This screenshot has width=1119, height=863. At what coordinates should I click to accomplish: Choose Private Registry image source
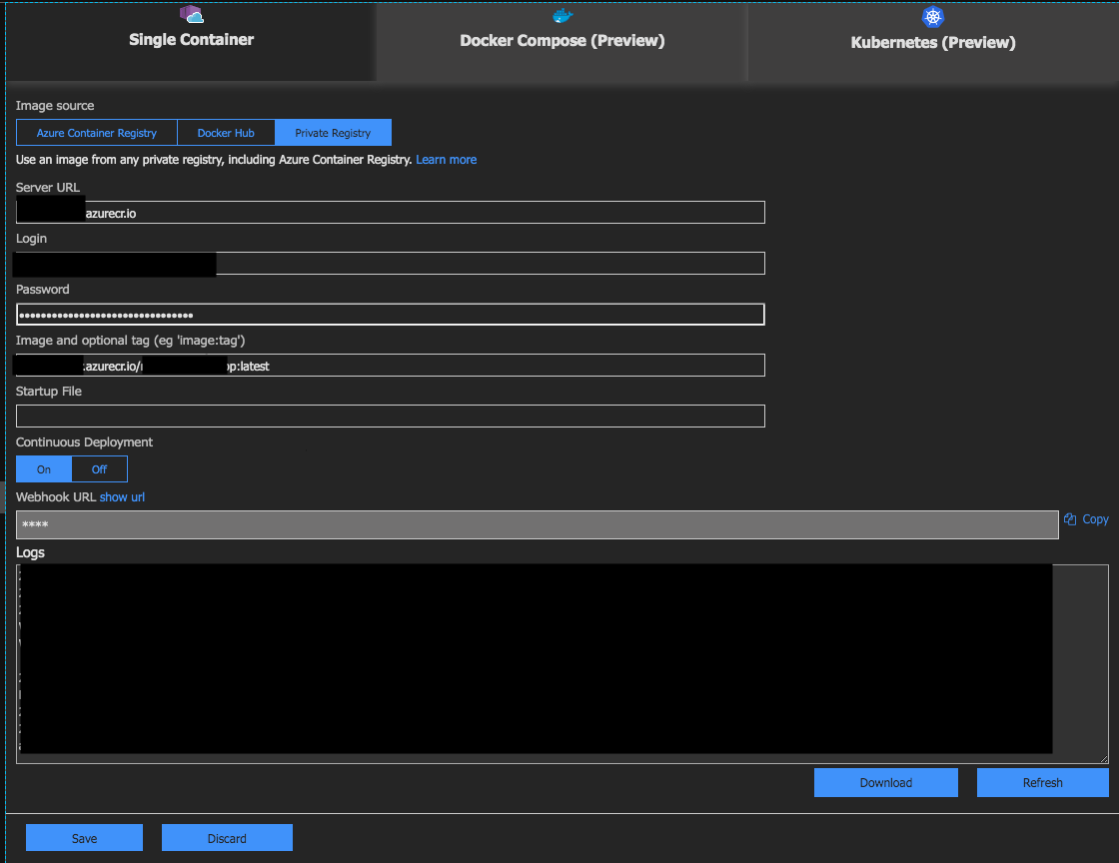point(333,133)
